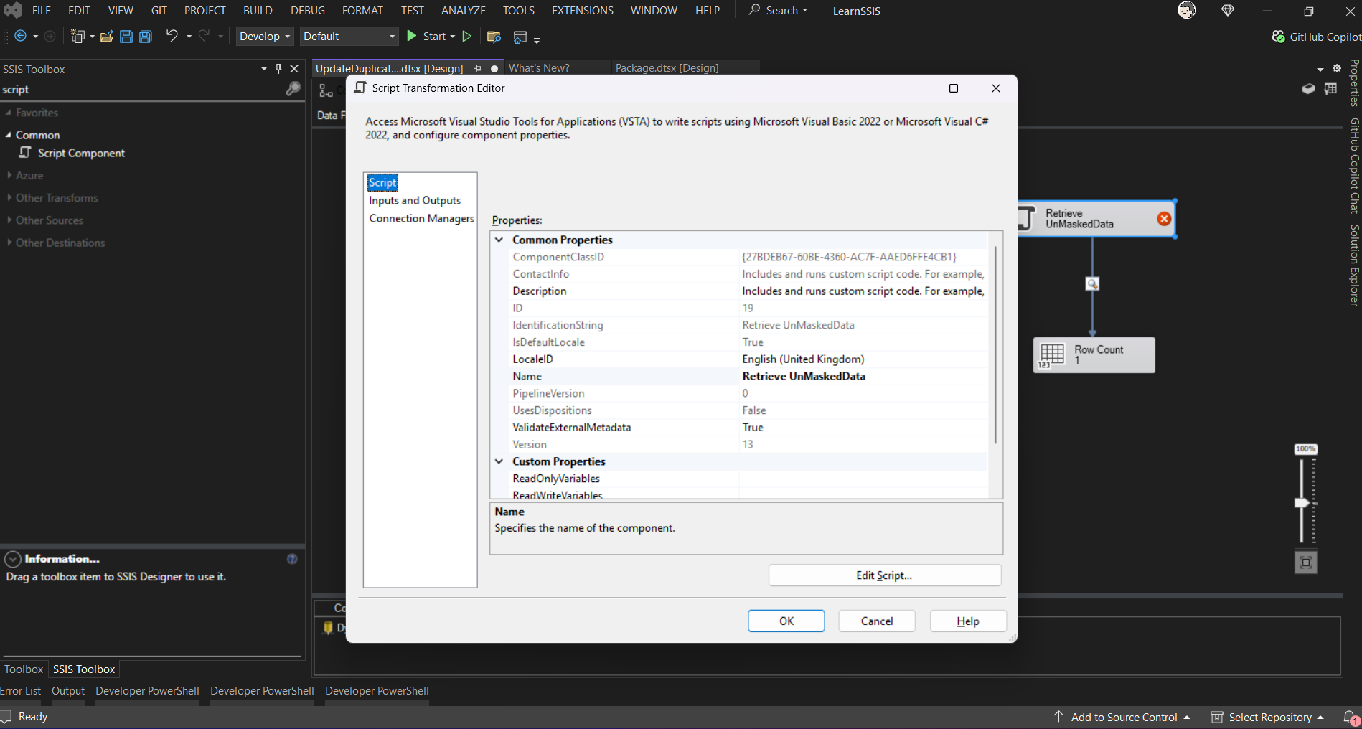This screenshot has height=729, width=1362.
Task: Click the red error icon on Retrieve UnMaskedData
Action: 1164,219
